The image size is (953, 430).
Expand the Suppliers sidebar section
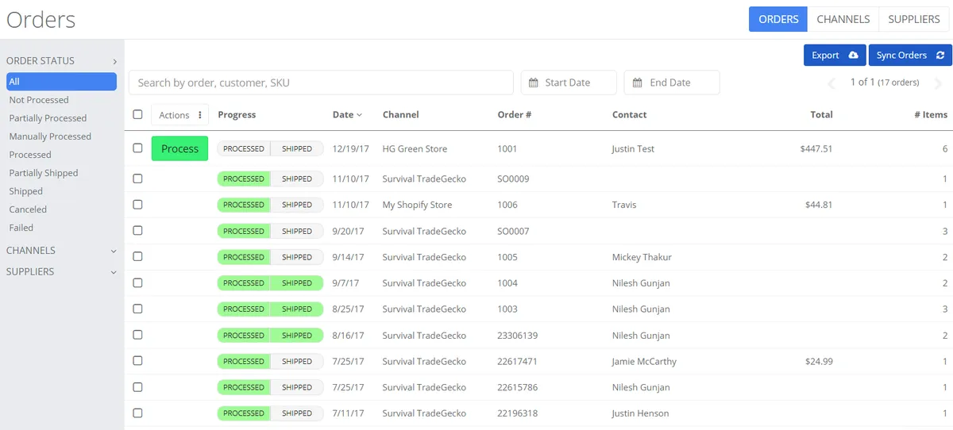pyautogui.click(x=114, y=272)
